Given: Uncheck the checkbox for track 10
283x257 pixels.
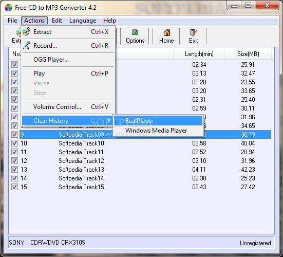Looking at the screenshot, I should point(14,143).
